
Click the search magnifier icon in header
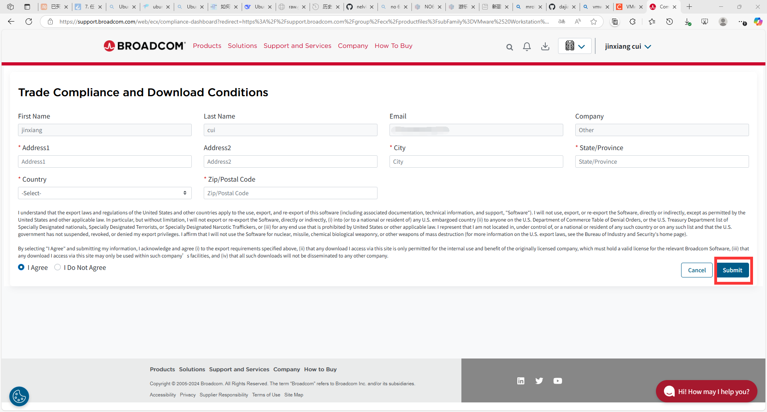point(509,47)
